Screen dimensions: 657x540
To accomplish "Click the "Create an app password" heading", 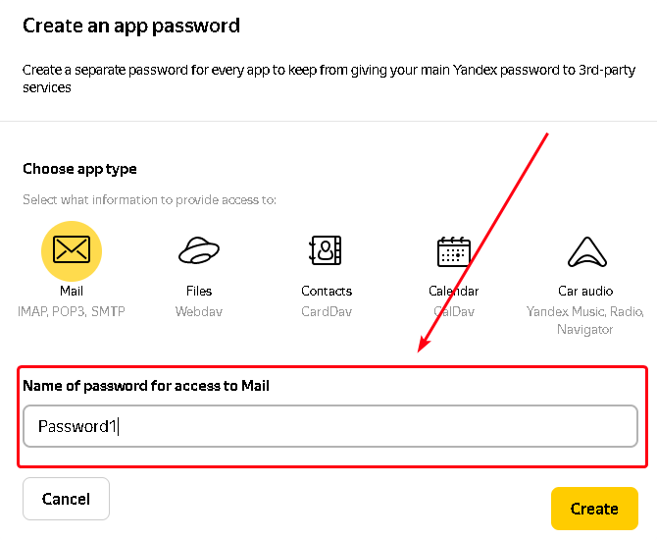I will coord(131,26).
